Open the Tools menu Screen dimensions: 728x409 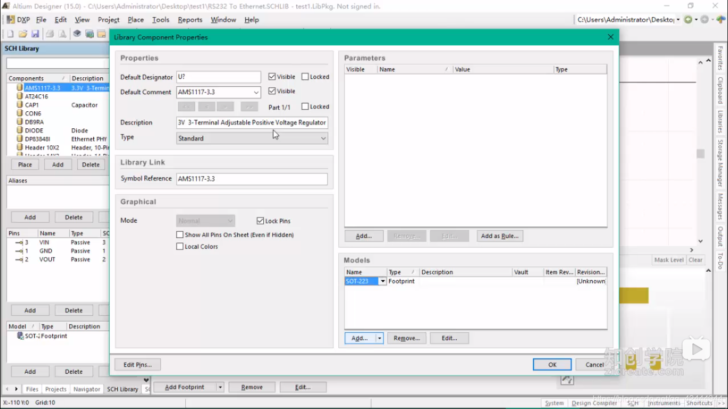160,20
